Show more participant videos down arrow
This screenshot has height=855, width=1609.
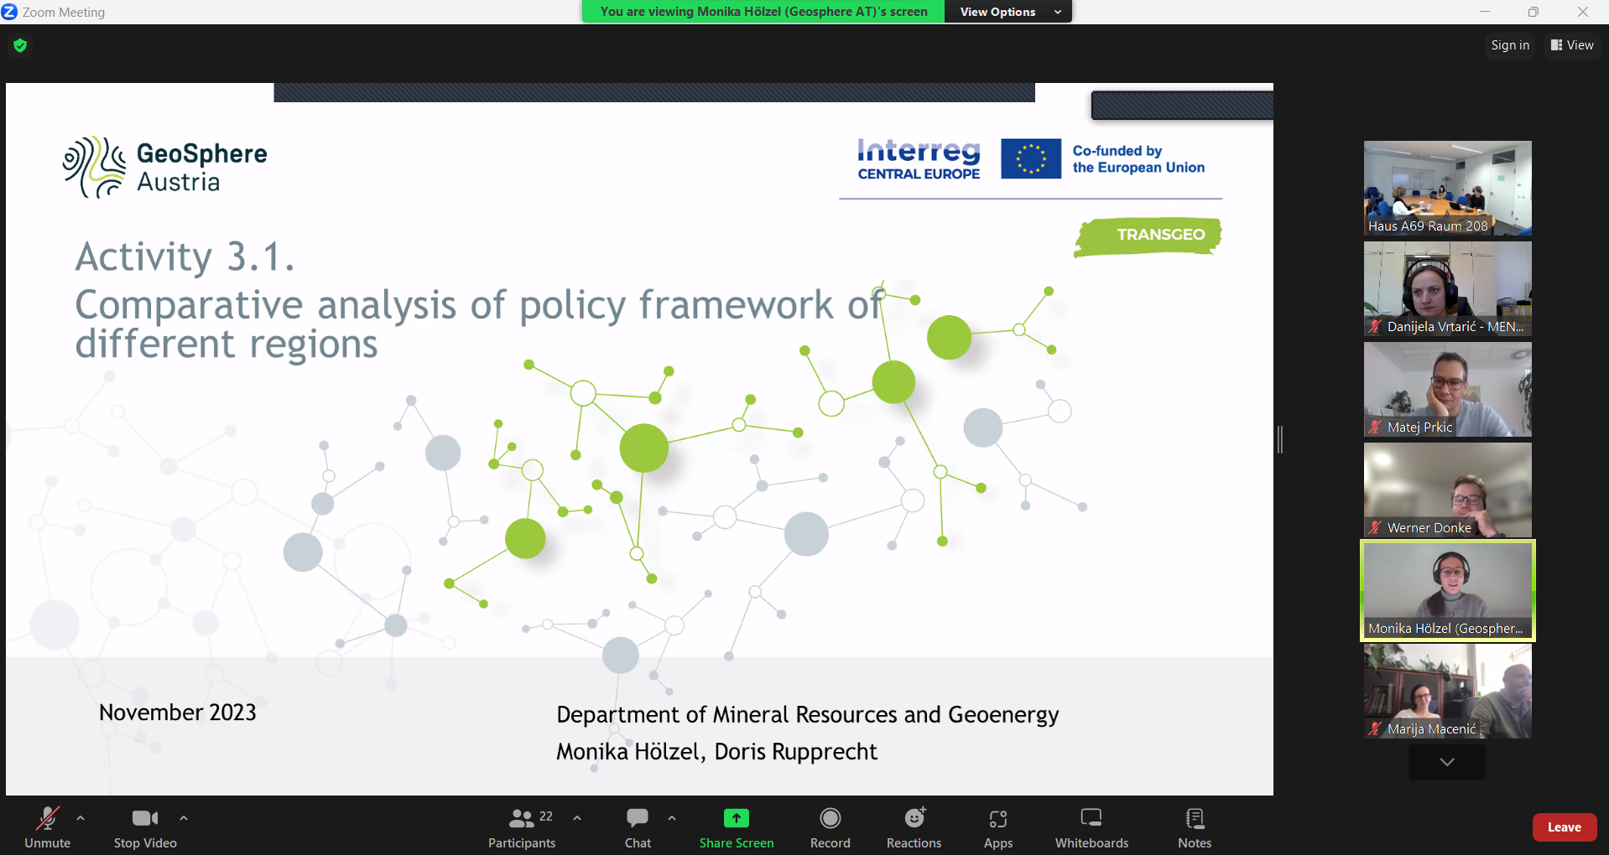click(1447, 762)
